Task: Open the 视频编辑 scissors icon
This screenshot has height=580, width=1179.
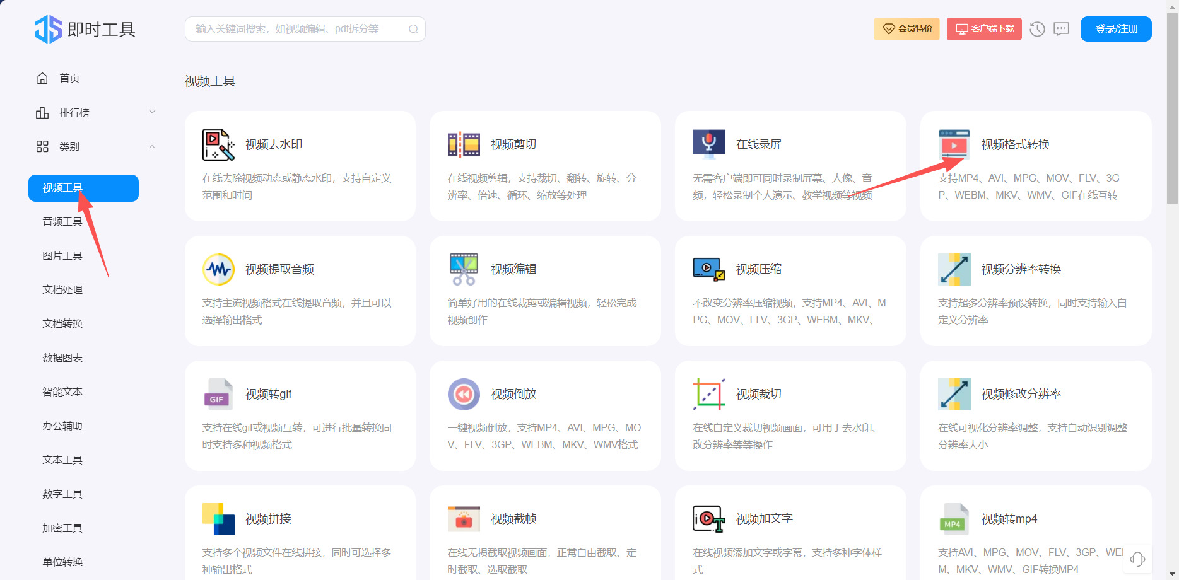Action: [x=464, y=269]
